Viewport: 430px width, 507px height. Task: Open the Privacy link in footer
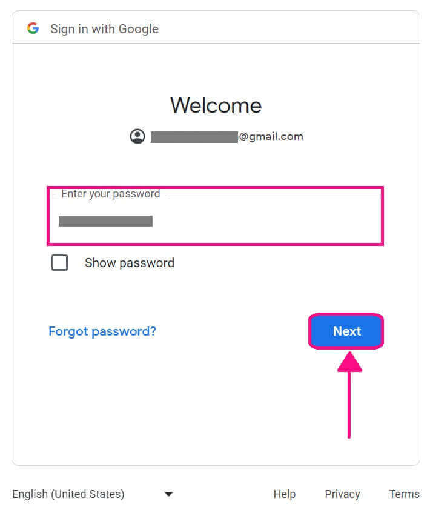[342, 494]
